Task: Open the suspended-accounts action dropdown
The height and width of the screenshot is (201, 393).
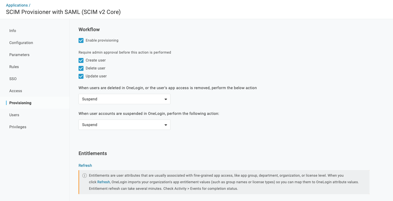Action: pyautogui.click(x=125, y=125)
